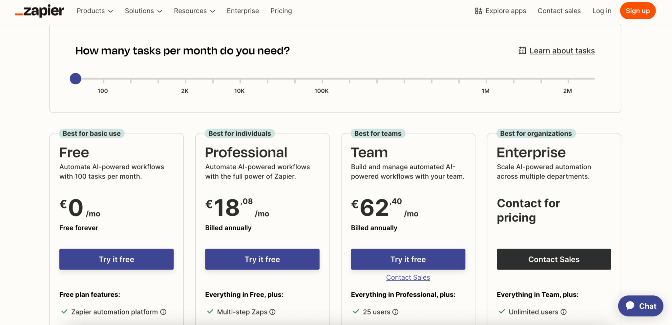This screenshot has width=672, height=325.
Task: Click the chat bubble icon
Action: point(630,306)
